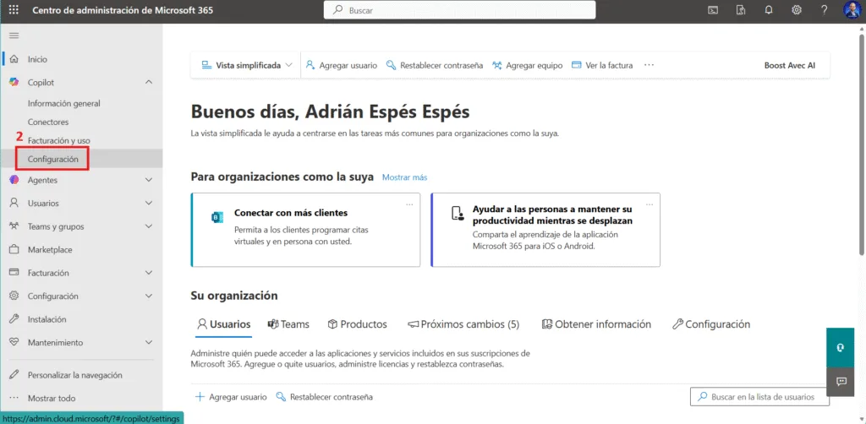Open the Ayudar a las personas card
This screenshot has height=424, width=866.
tap(545, 230)
